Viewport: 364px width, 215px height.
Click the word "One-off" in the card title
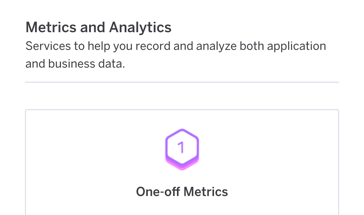coord(157,192)
